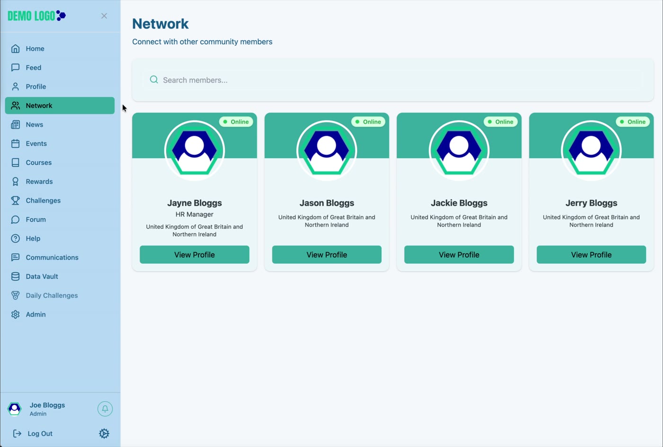Click the Home house icon
663x447 pixels.
click(16, 49)
